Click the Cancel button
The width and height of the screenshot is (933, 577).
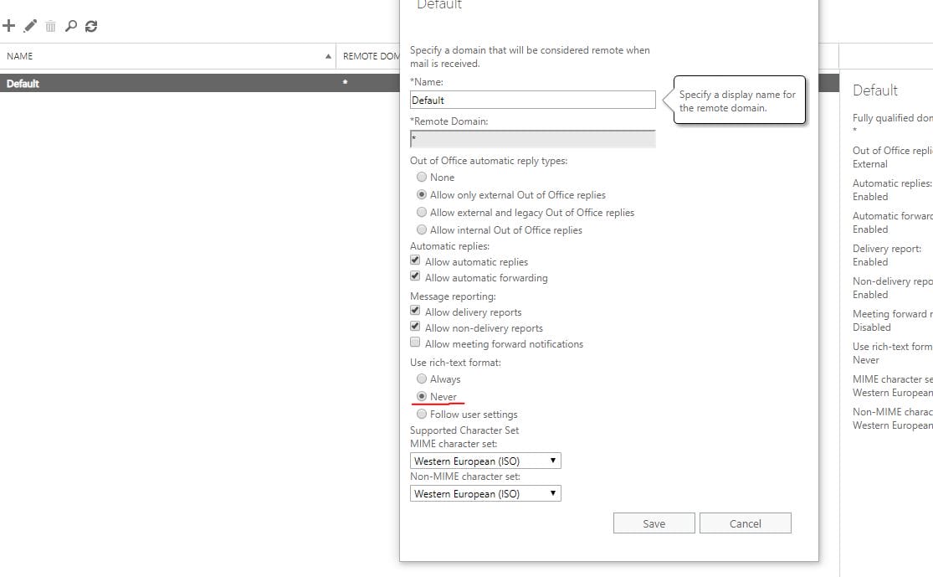click(x=745, y=523)
